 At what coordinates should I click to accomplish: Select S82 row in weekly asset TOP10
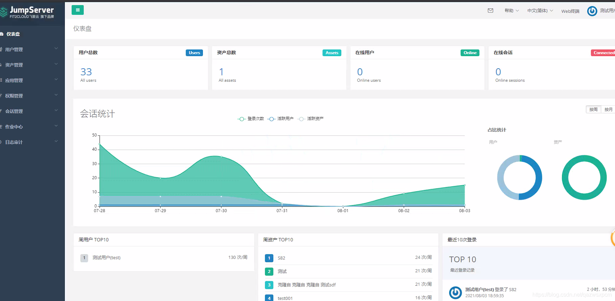(348, 258)
